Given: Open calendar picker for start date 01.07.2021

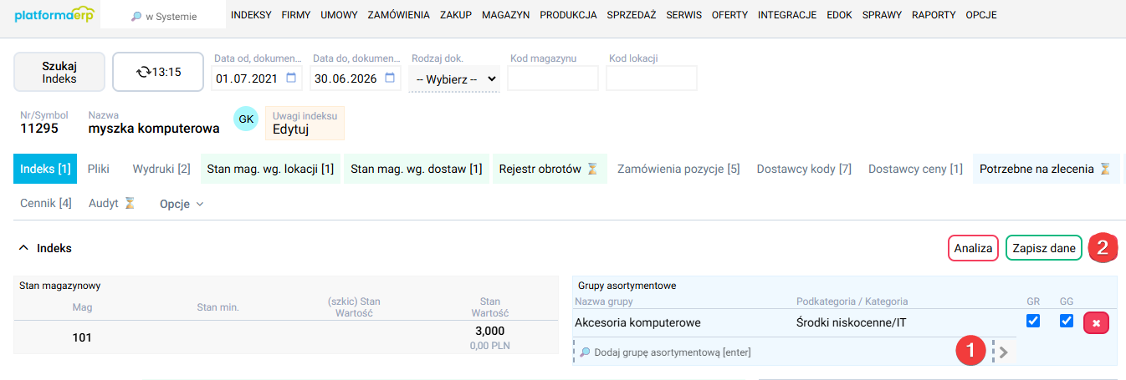Looking at the screenshot, I should point(291,78).
